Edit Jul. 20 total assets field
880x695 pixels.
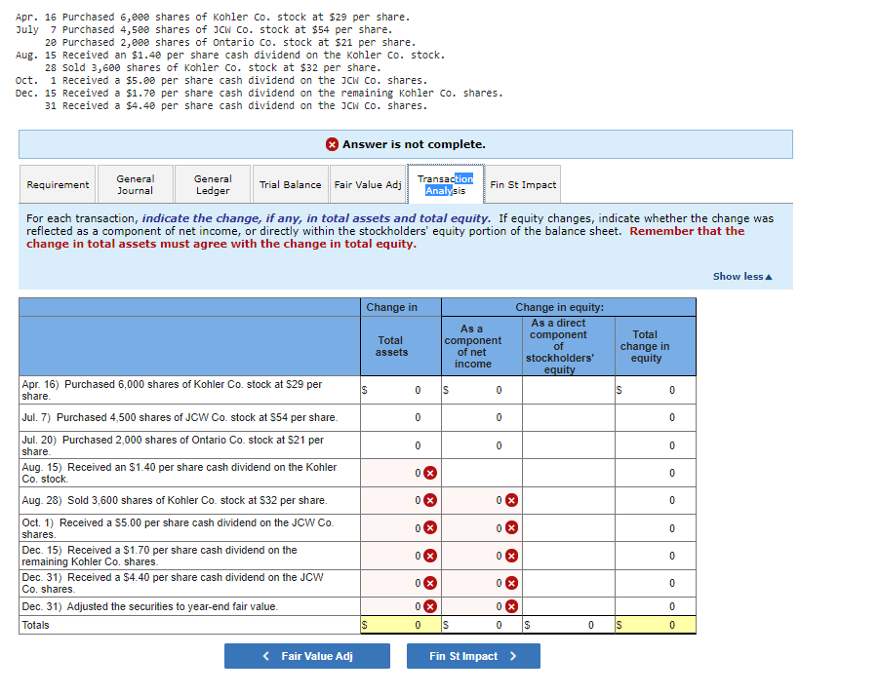click(401, 445)
